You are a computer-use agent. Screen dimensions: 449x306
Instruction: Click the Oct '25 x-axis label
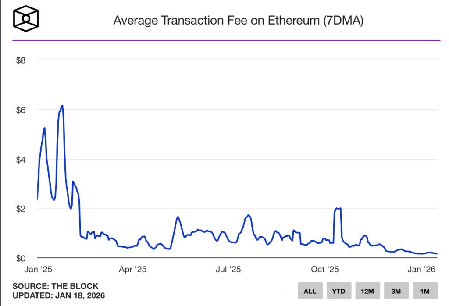point(324,270)
